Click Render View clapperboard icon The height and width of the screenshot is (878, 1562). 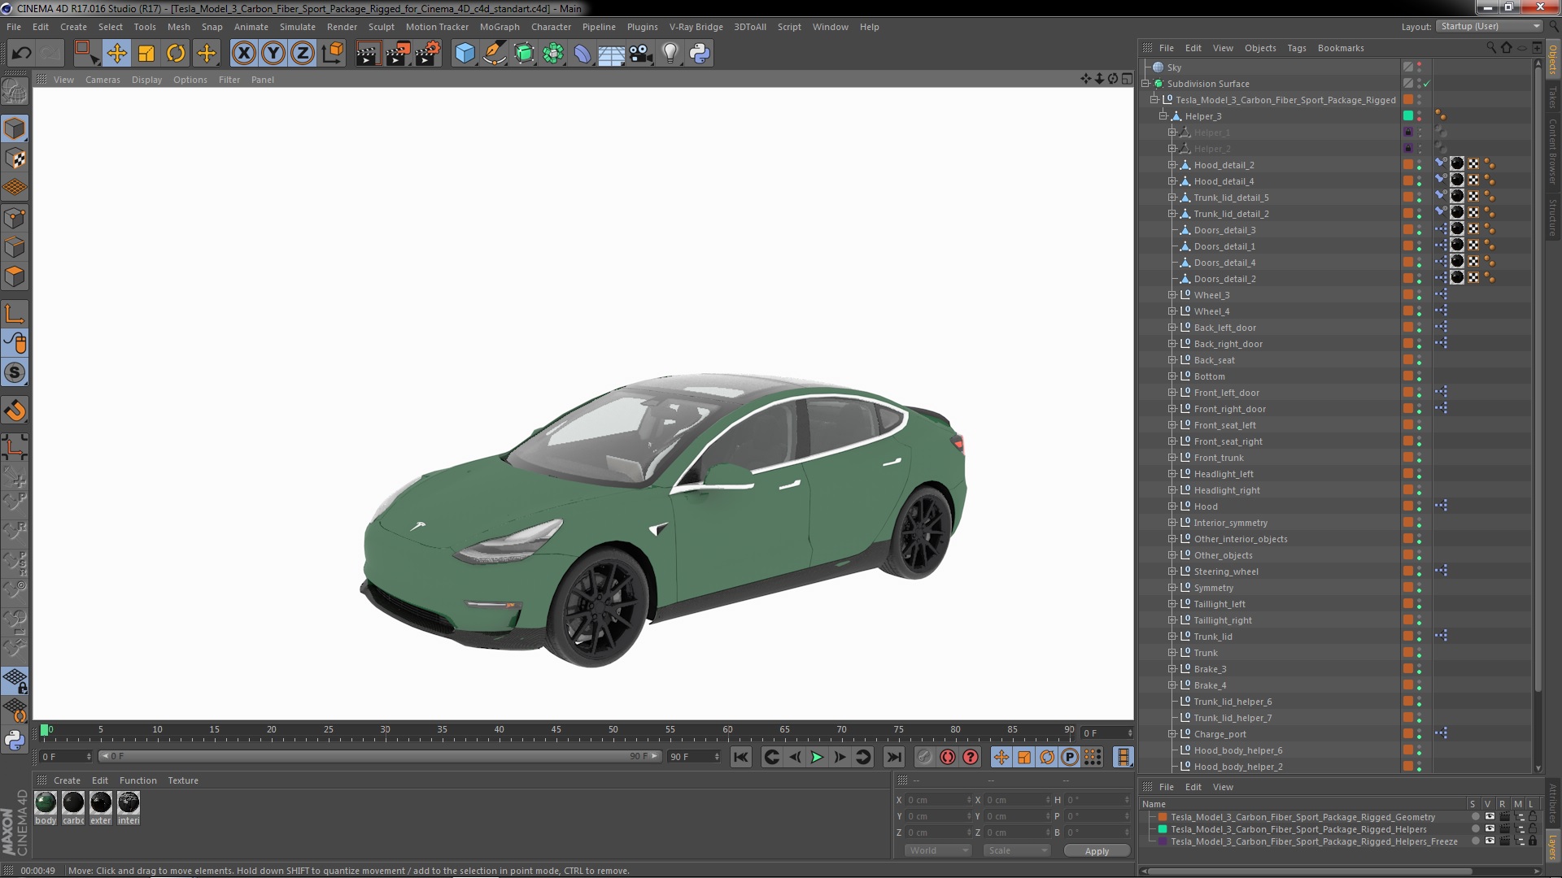368,54
